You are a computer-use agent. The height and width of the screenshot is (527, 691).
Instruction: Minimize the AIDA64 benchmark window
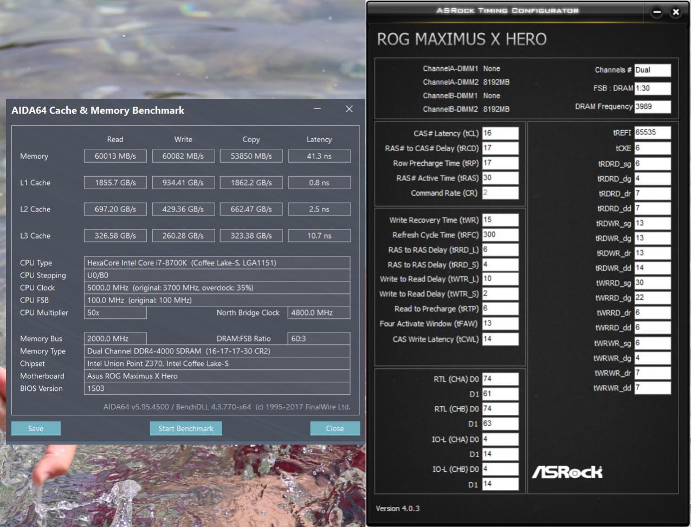pyautogui.click(x=317, y=109)
